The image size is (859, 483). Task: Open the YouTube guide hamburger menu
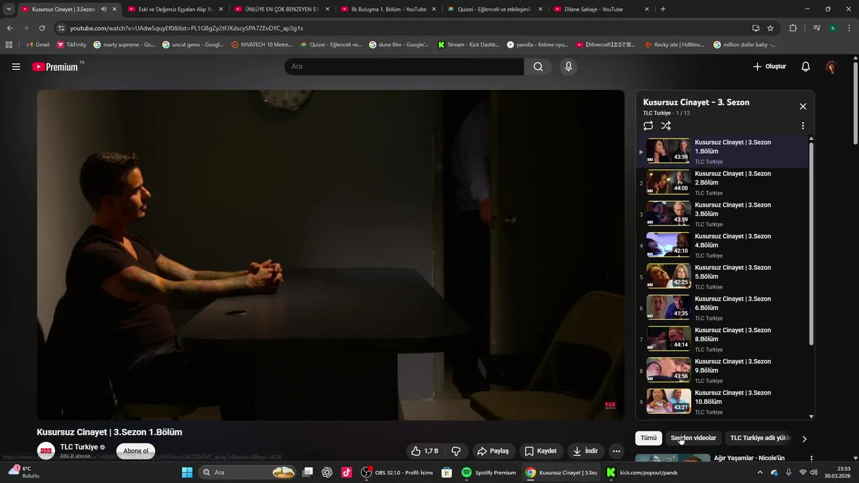click(x=16, y=66)
